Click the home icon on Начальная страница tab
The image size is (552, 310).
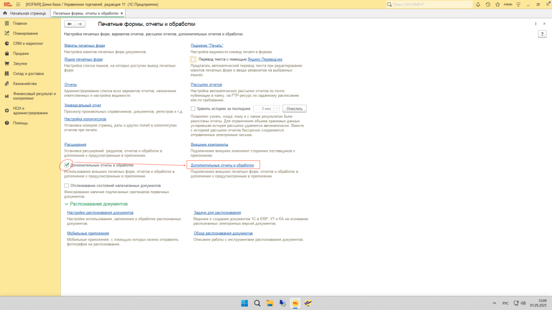[x=5, y=13]
